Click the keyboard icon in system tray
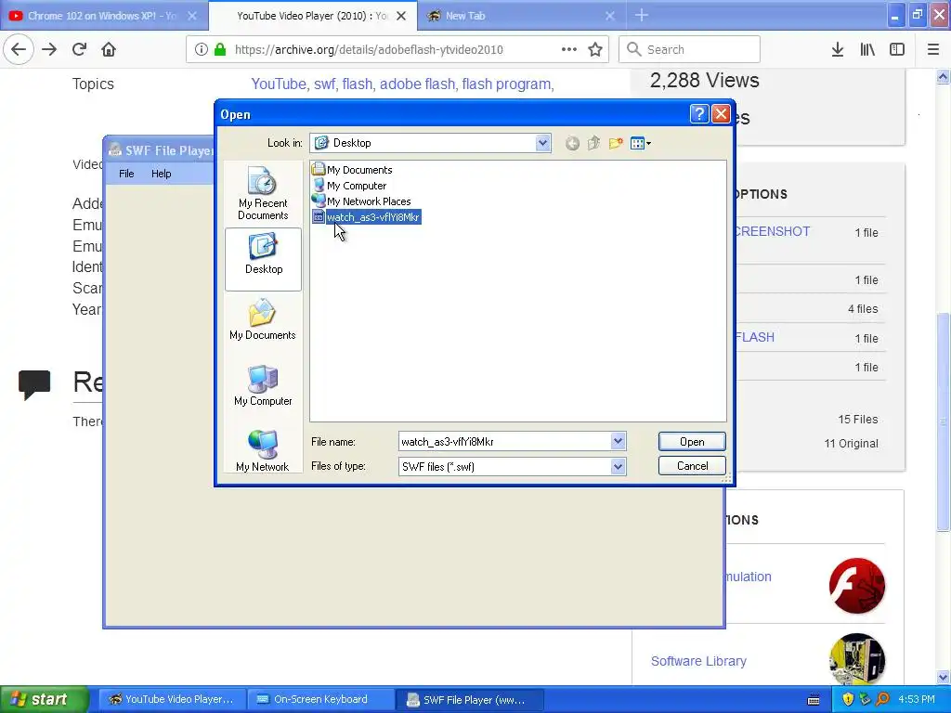Image resolution: width=951 pixels, height=713 pixels. click(x=814, y=699)
